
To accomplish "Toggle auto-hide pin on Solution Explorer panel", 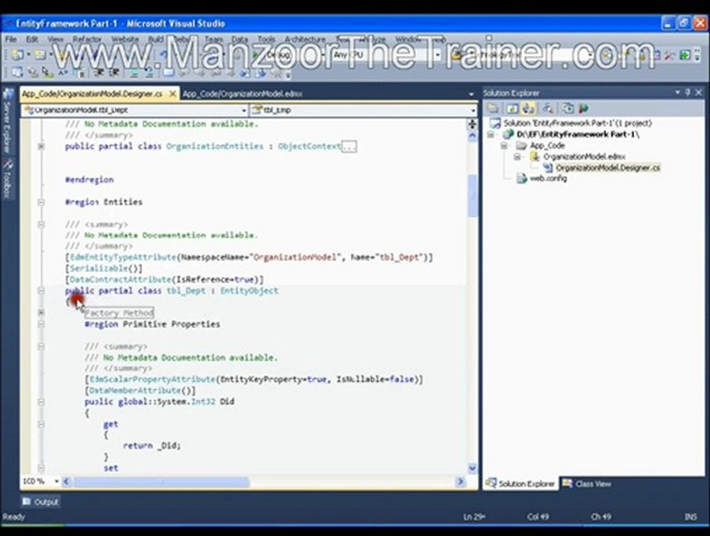I will pyautogui.click(x=688, y=92).
